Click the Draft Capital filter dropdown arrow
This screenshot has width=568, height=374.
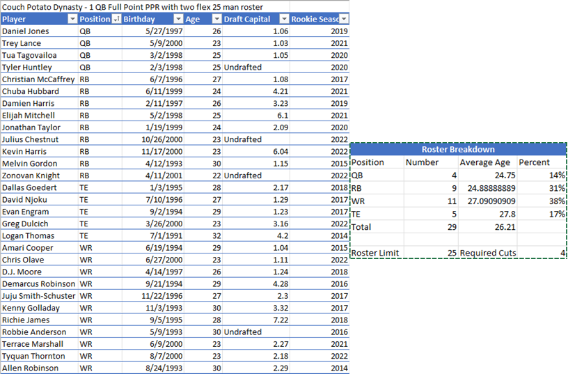[283, 20]
